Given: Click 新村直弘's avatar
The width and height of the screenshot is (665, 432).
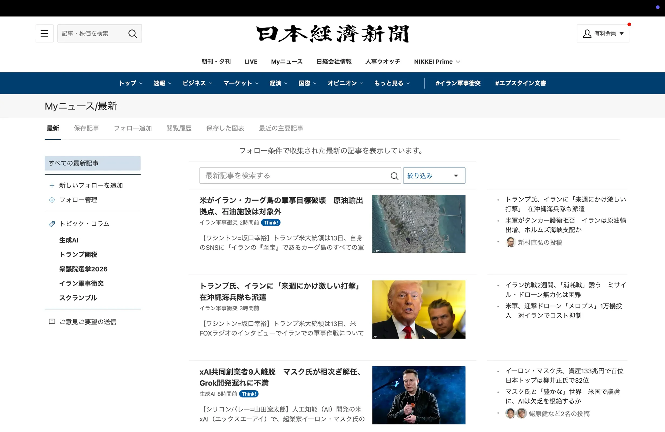Looking at the screenshot, I should (510, 242).
